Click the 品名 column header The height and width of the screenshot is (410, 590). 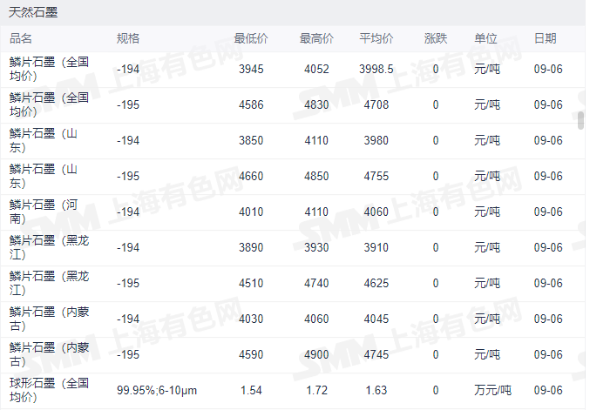coord(21,38)
